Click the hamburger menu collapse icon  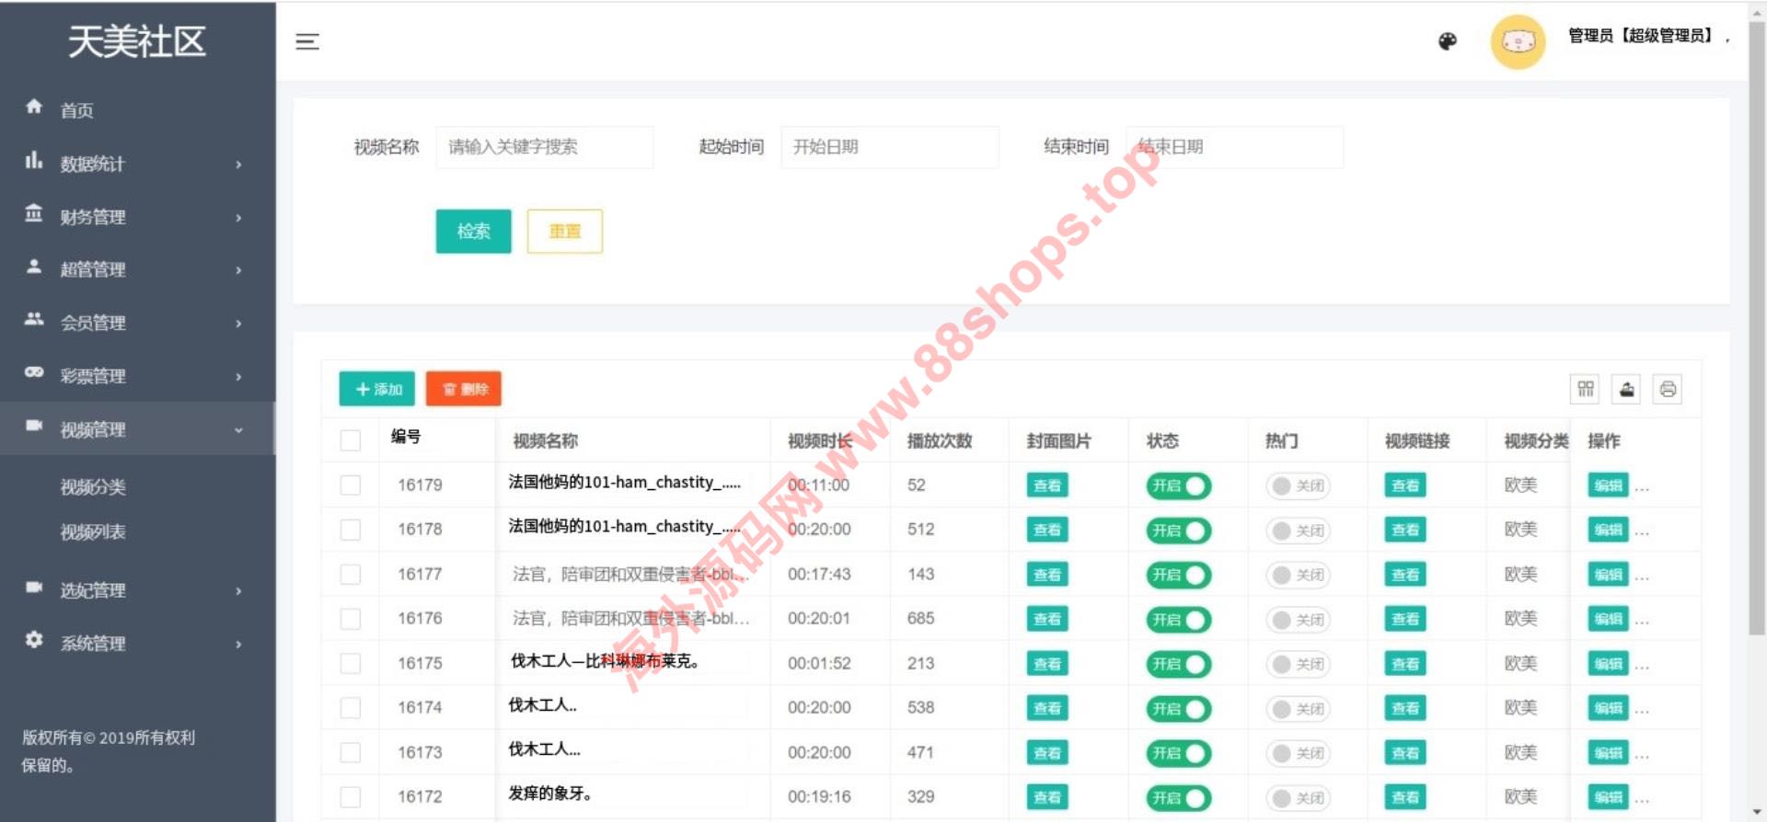[307, 41]
